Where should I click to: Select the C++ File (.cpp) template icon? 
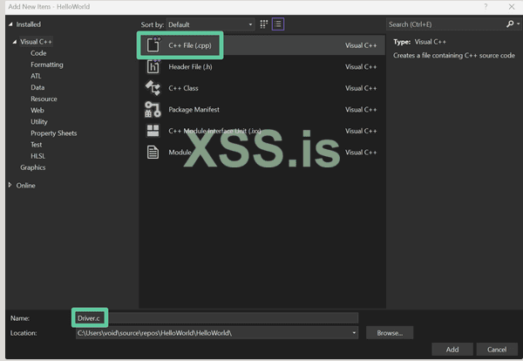click(x=153, y=44)
